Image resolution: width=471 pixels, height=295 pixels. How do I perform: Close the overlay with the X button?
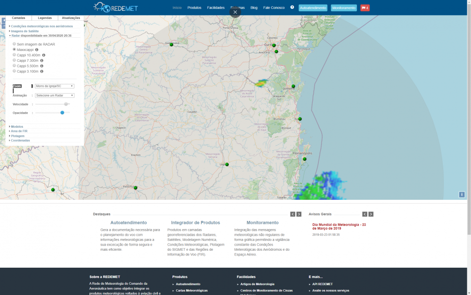pos(235,12)
